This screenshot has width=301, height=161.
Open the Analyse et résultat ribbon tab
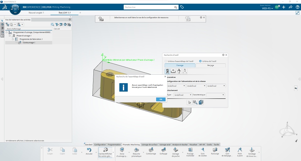click(180, 144)
